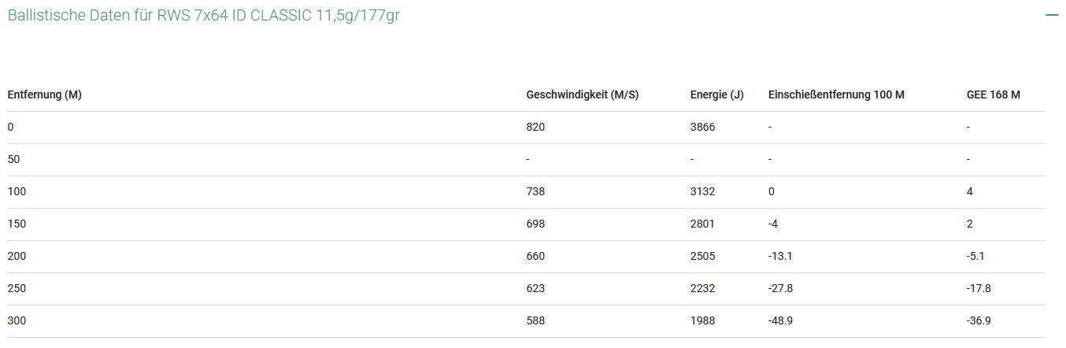Select the -27.8 drop value
The height and width of the screenshot is (348, 1066).
[x=780, y=288]
